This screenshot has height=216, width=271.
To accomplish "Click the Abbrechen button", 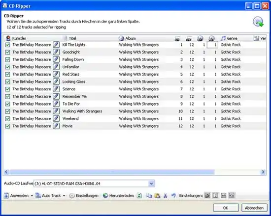I will [254, 208].
